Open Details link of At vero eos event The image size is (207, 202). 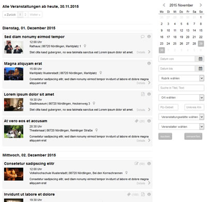pos(141,140)
